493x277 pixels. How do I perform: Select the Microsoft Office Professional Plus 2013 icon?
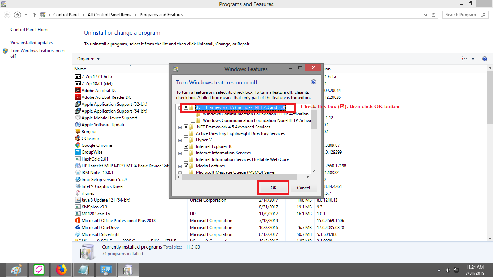[78, 221]
